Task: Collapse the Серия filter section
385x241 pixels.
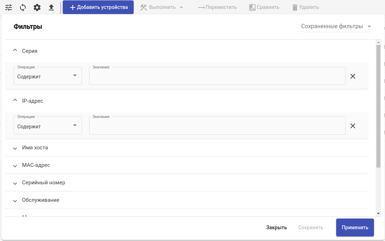Action: (x=15, y=51)
